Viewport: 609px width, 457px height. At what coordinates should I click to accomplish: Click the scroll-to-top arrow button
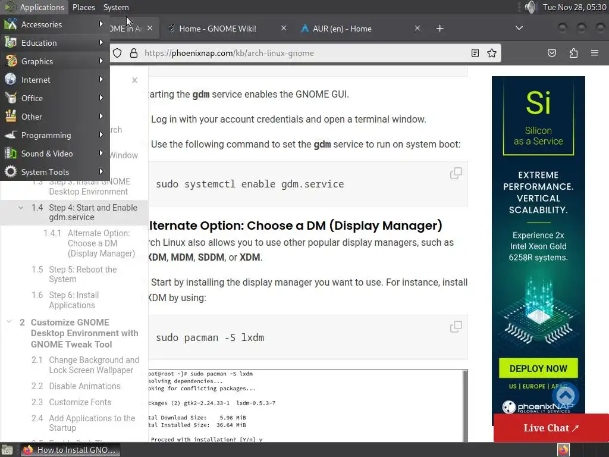pos(566,396)
